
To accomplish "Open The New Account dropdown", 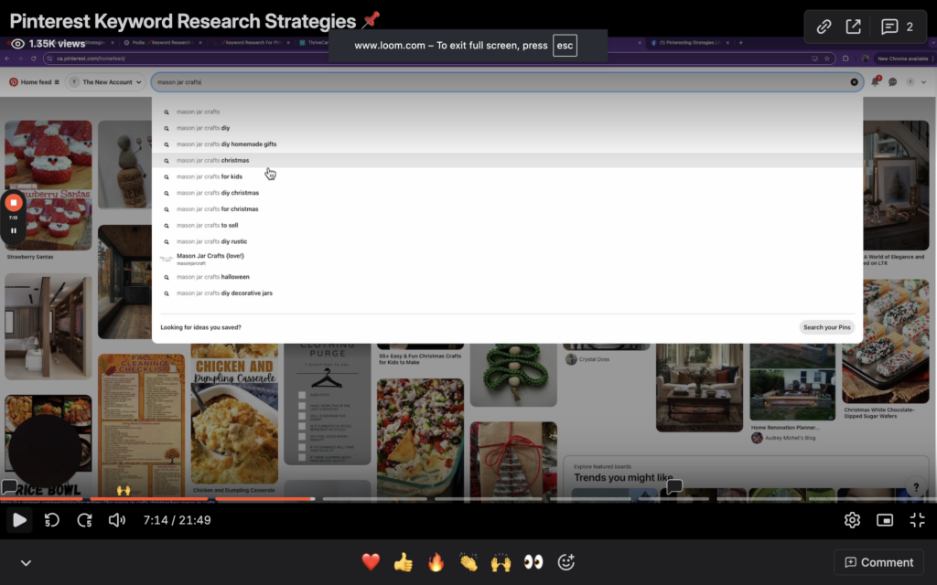I will pyautogui.click(x=106, y=82).
